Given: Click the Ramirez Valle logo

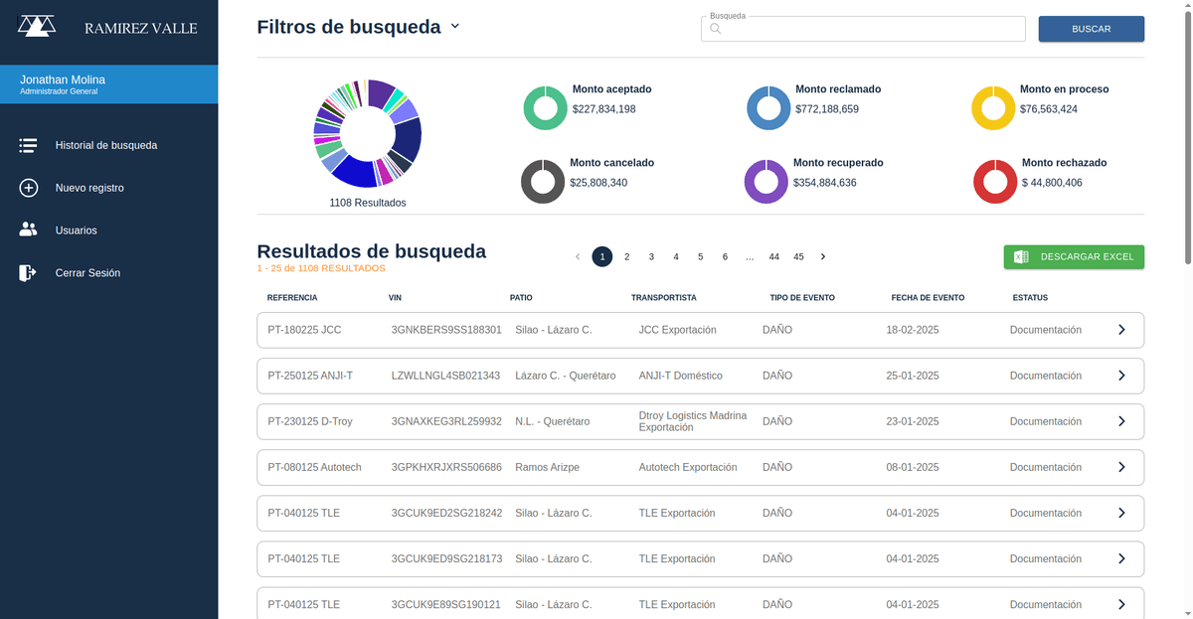Looking at the screenshot, I should click(x=38, y=27).
